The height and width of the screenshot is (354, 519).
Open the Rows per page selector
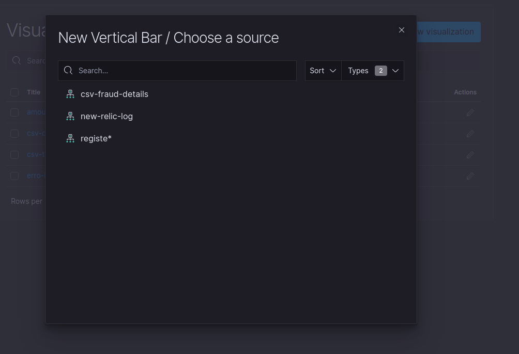click(27, 201)
